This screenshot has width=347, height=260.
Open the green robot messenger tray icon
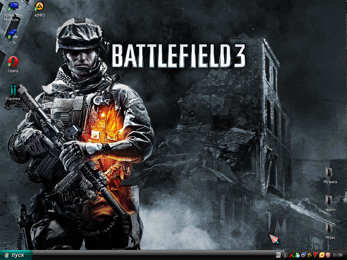point(298,255)
